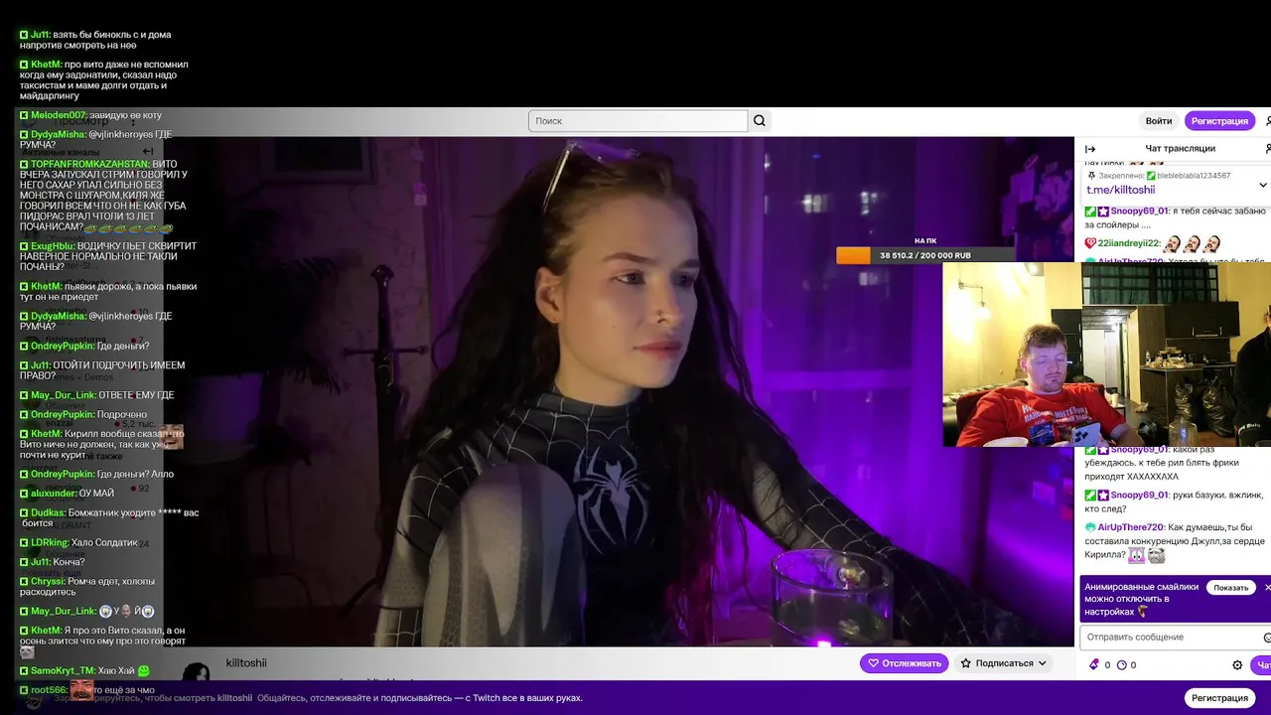Click the donation goal progress bar
Viewport: 1271px width, 715px height.
[x=925, y=255]
